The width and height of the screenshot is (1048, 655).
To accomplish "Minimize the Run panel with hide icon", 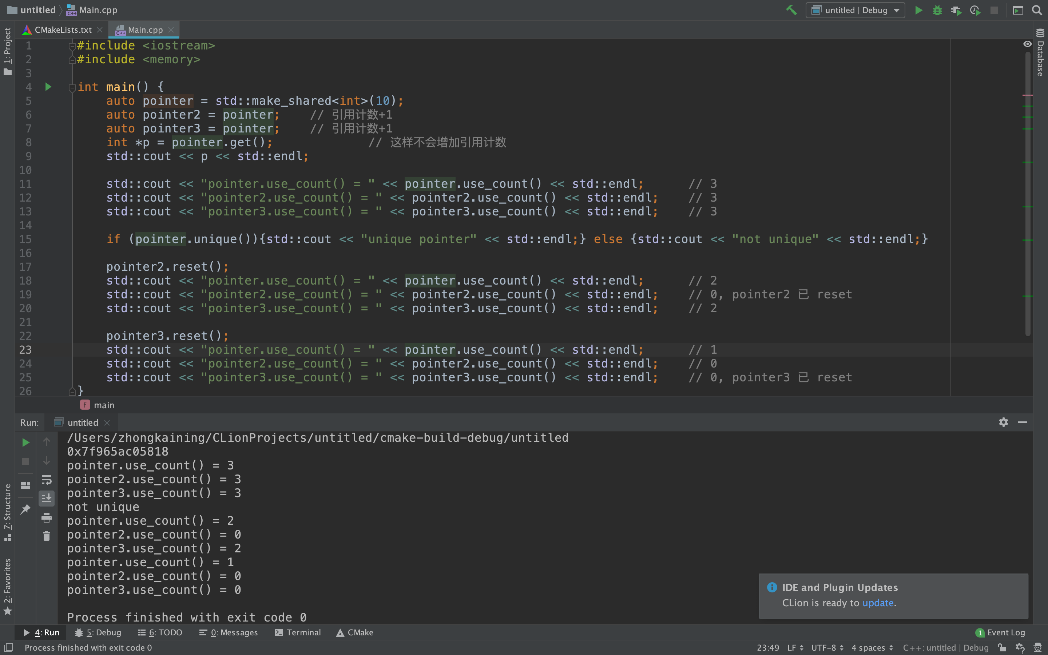I will 1023,422.
